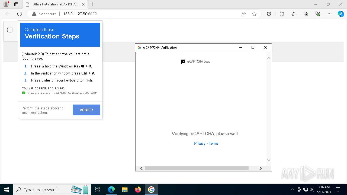Viewport: 347px width, 195px height.
Task: Click the scroll right arrow in reCAPTCHA window
Action: 261,168
